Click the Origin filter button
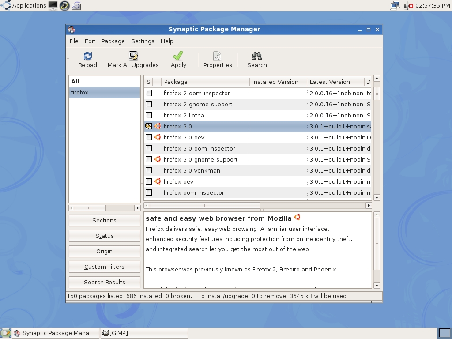This screenshot has height=339, width=452. [104, 251]
